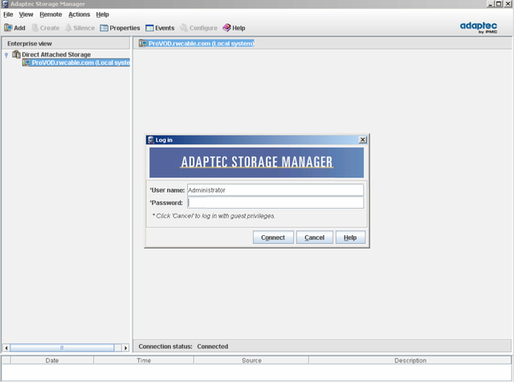Image resolution: width=514 pixels, height=382 pixels.
Task: Close the Log in dialog
Action: tap(362, 140)
